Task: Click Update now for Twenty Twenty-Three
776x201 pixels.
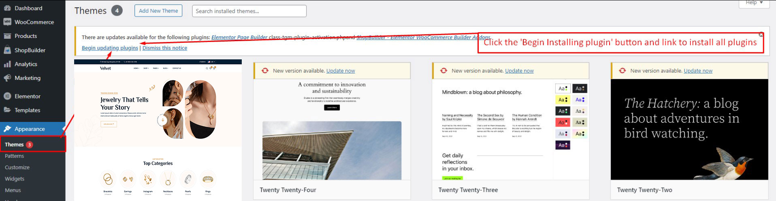Action: (x=519, y=71)
